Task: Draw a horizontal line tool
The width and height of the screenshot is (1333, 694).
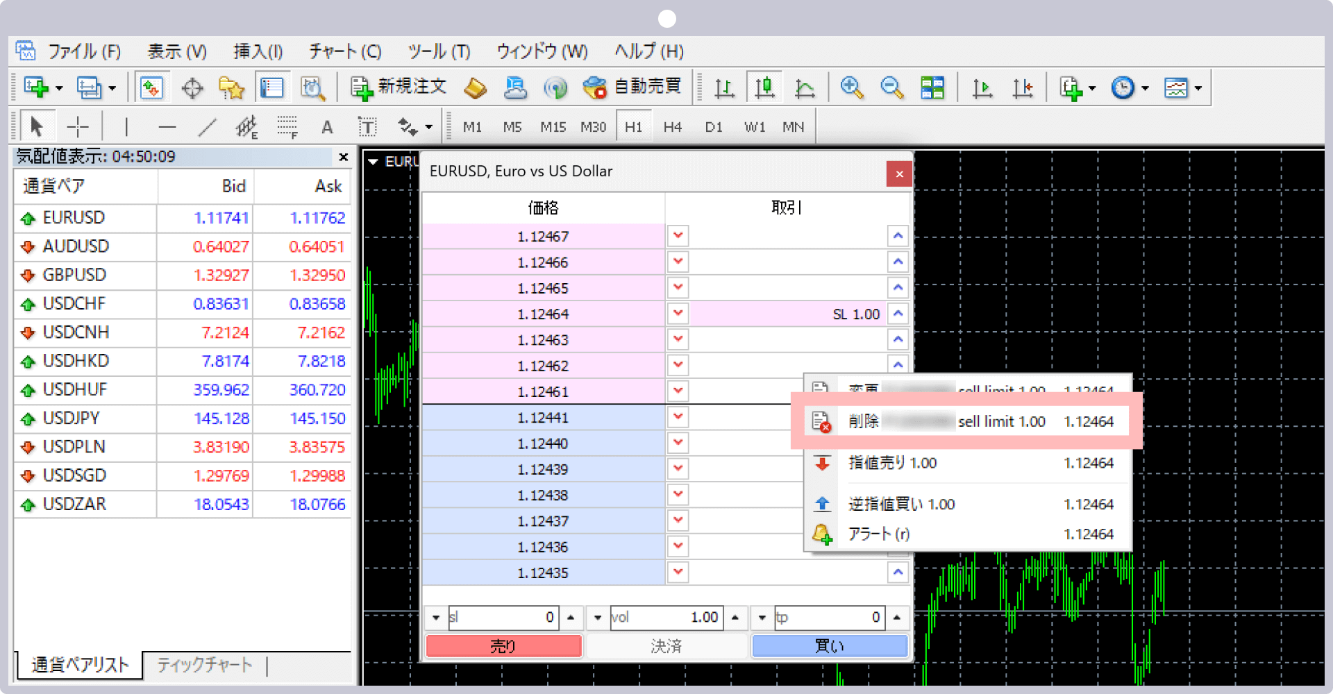Action: (x=167, y=127)
